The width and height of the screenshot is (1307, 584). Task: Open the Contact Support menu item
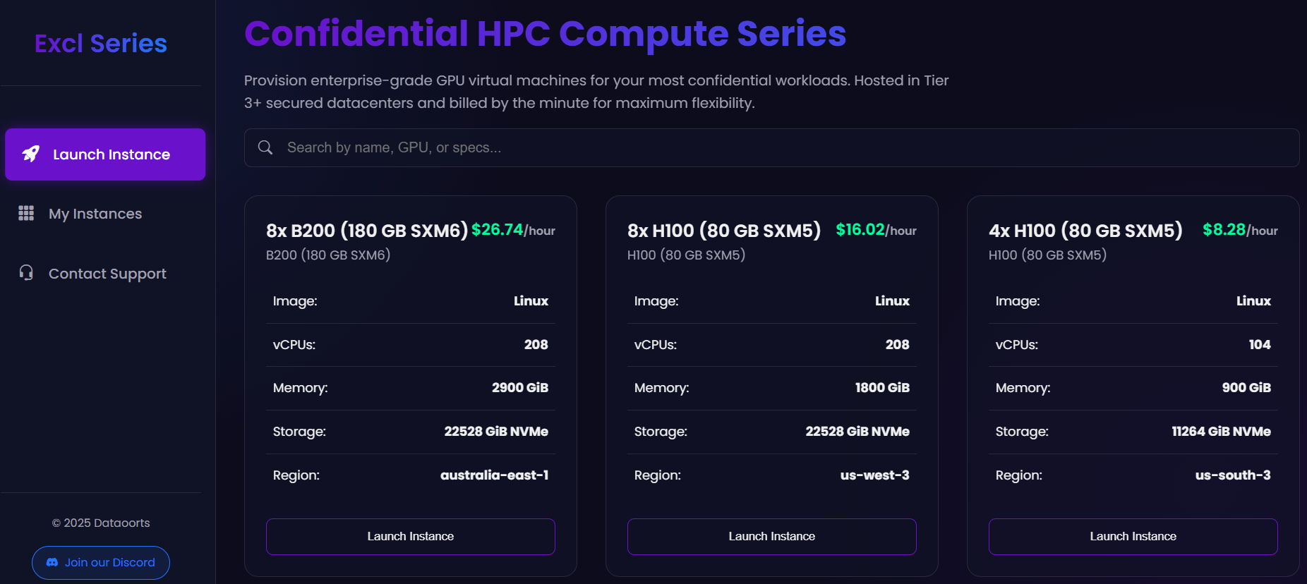point(107,274)
